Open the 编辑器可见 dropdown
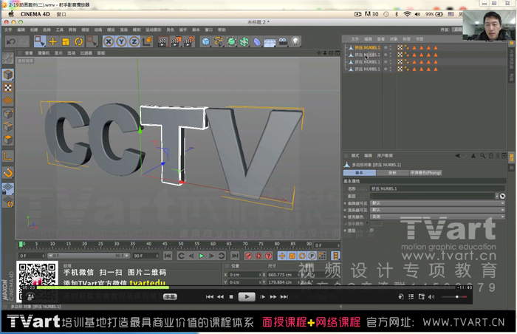 437,203
